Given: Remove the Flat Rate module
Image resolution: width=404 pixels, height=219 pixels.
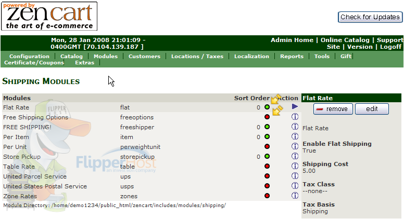Looking at the screenshot, I should point(333,109).
